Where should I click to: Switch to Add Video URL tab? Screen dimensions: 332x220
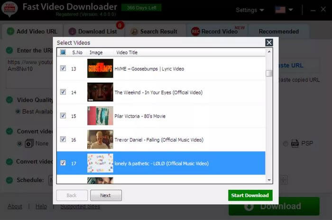(32, 31)
